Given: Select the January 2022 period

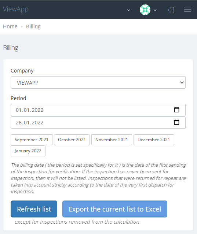Looking at the screenshot, I should pyautogui.click(x=28, y=151).
